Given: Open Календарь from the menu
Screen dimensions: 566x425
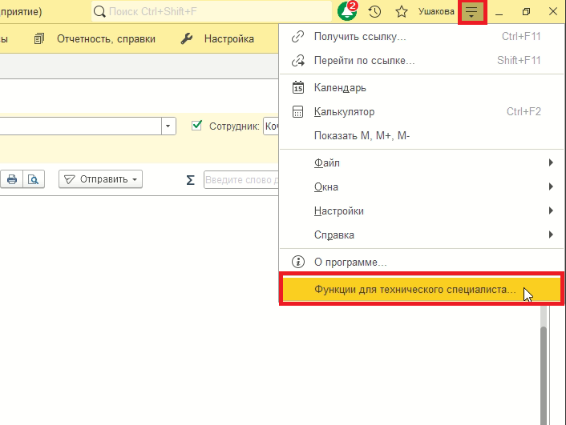Looking at the screenshot, I should (422, 87).
